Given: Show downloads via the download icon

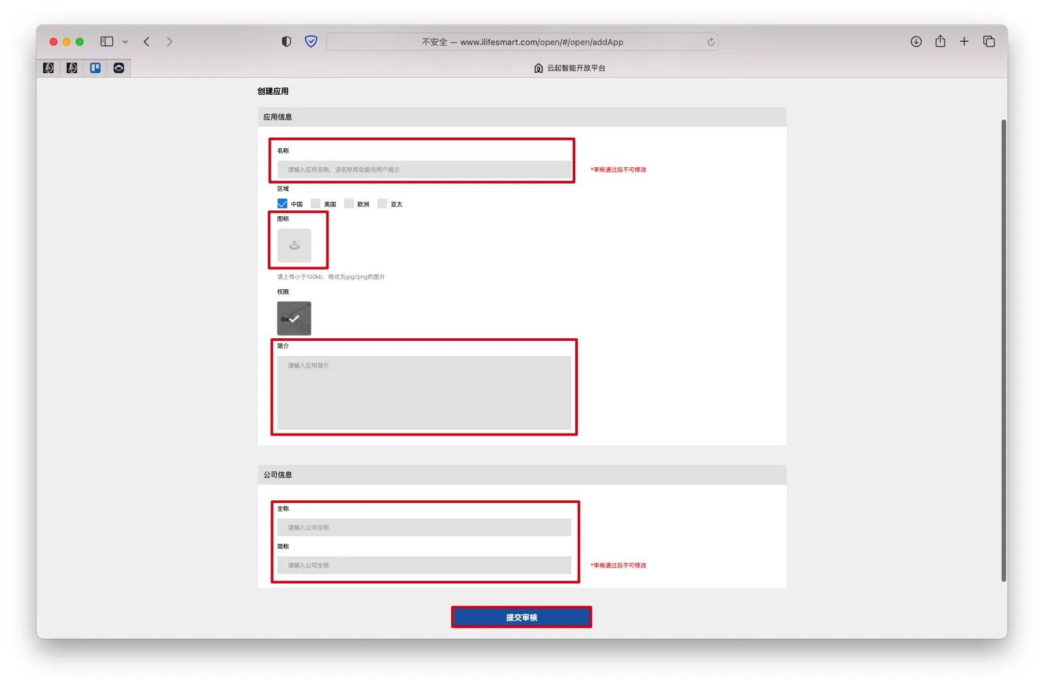Looking at the screenshot, I should click(916, 42).
